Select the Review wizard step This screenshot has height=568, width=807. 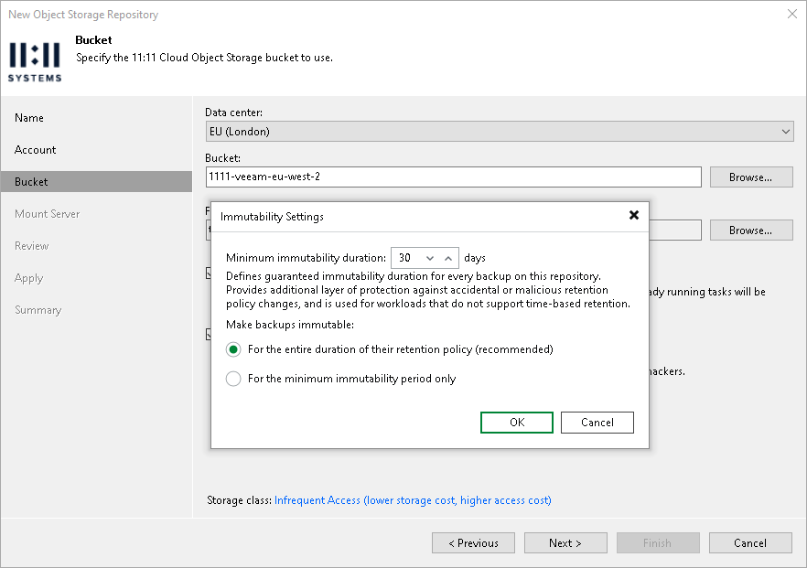click(x=32, y=246)
